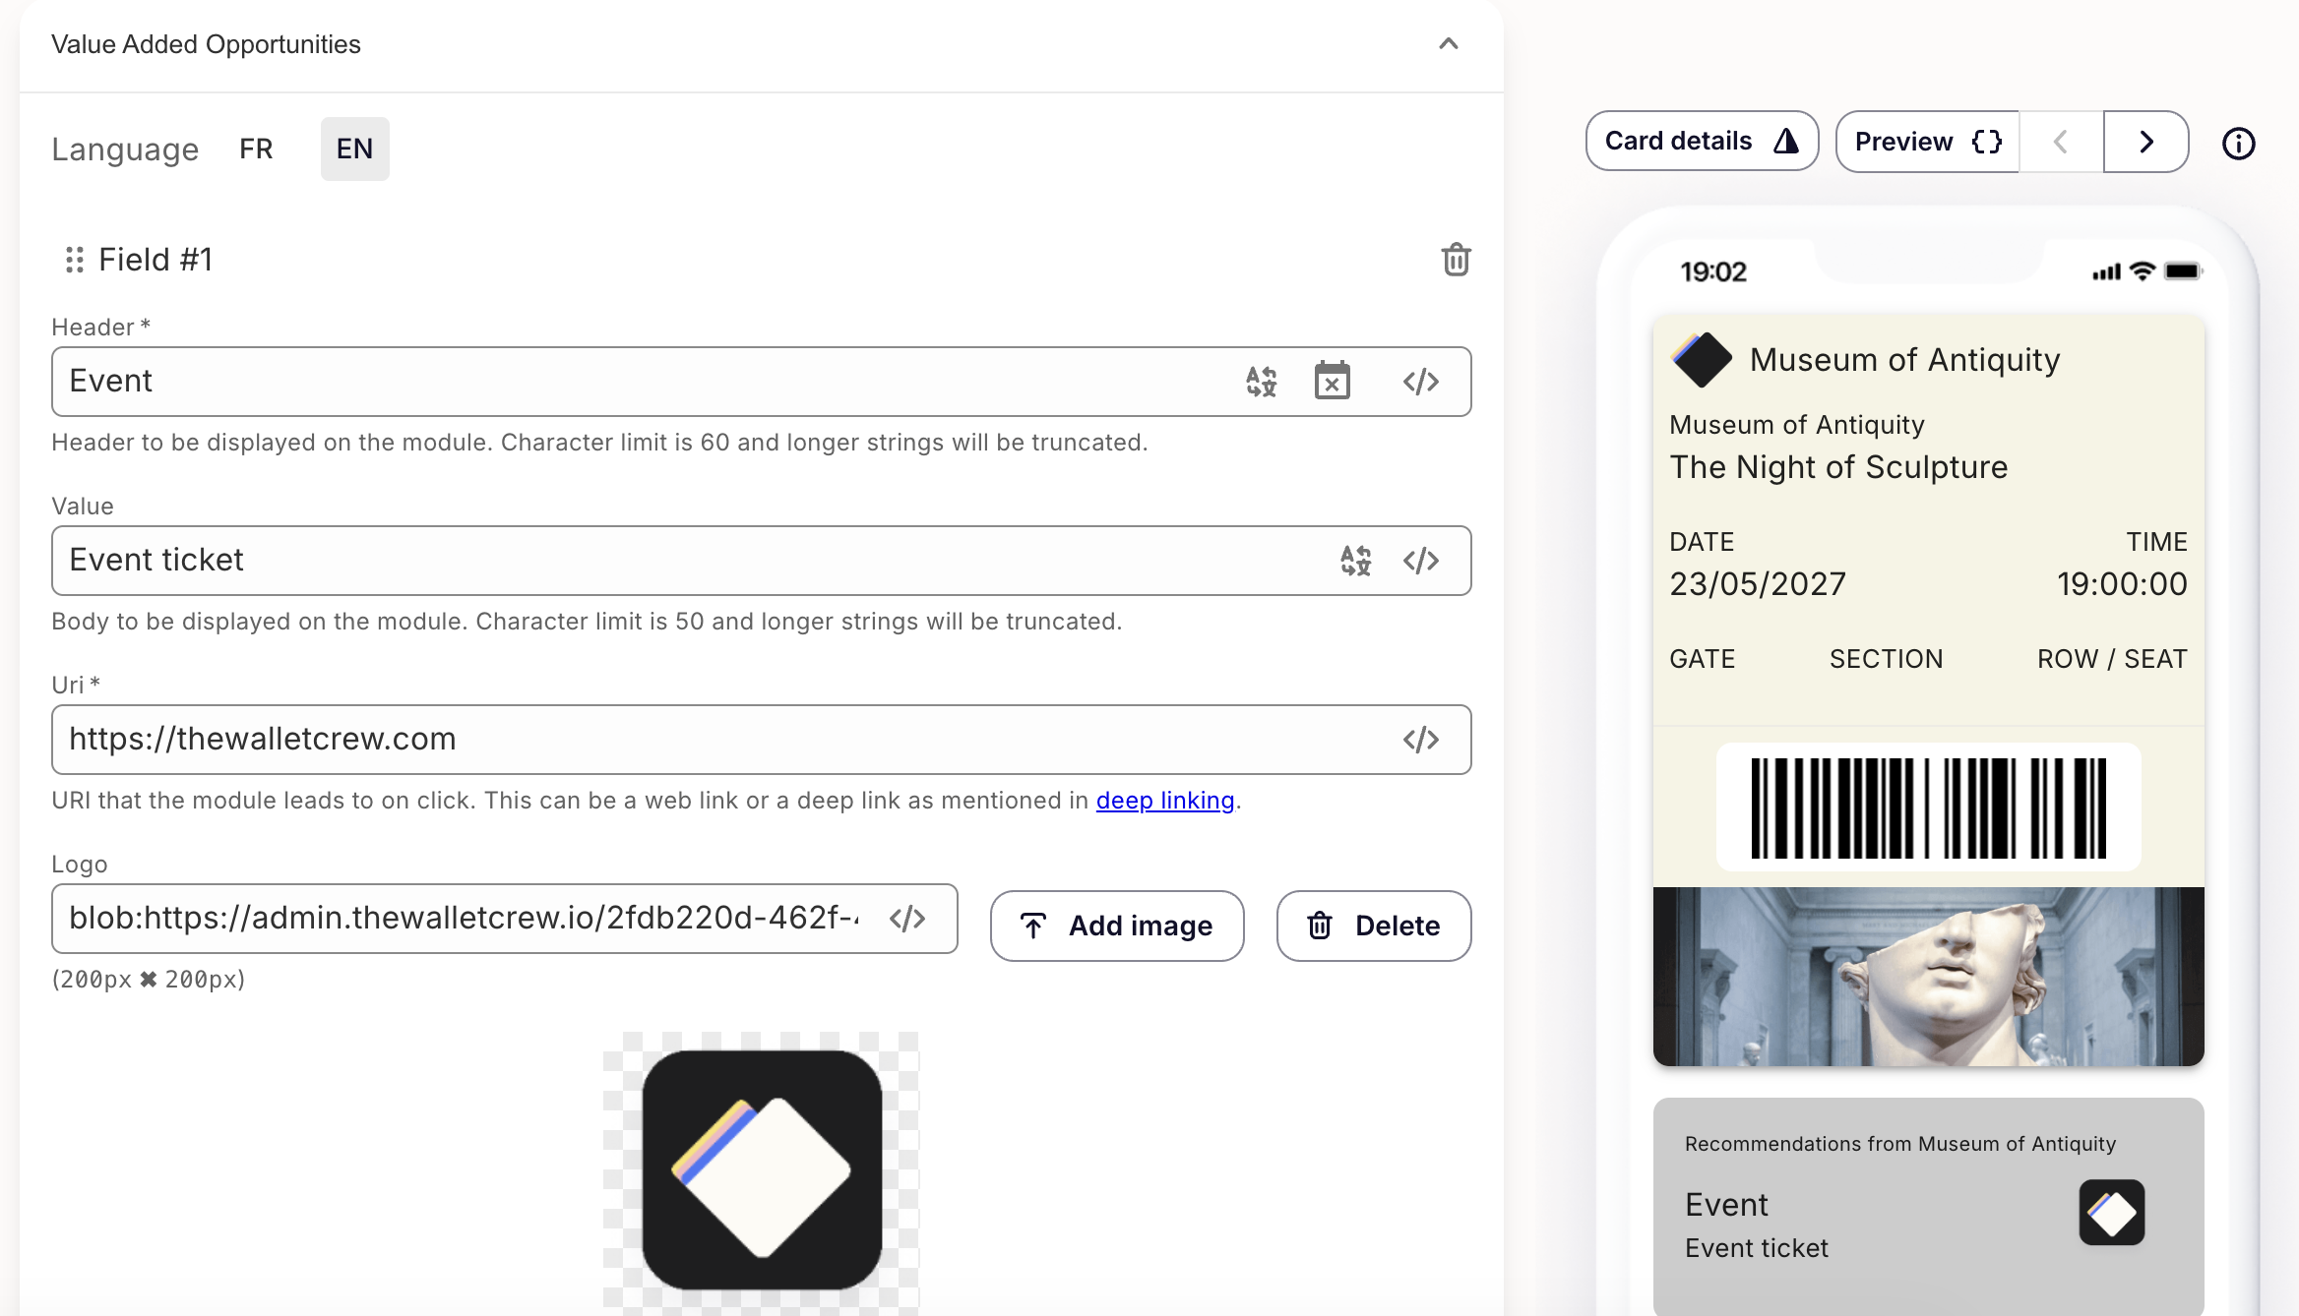Click the back arrow beside Preview
This screenshot has height=1316, width=2299.
point(2059,142)
